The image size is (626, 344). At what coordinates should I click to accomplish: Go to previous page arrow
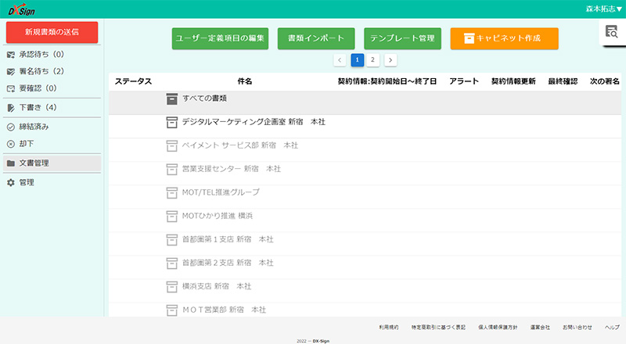click(340, 60)
